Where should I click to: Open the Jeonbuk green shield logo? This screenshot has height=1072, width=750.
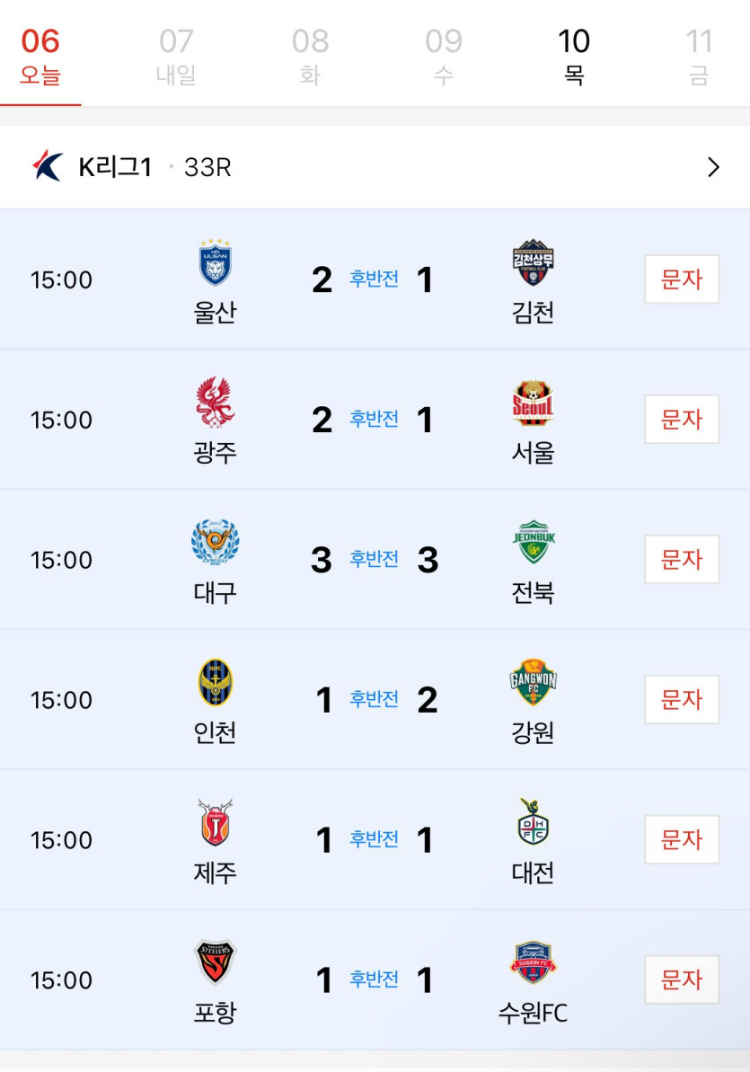(533, 542)
